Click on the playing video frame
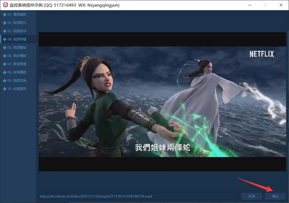Image resolution: width=289 pixels, height=203 pixels. (x=162, y=102)
